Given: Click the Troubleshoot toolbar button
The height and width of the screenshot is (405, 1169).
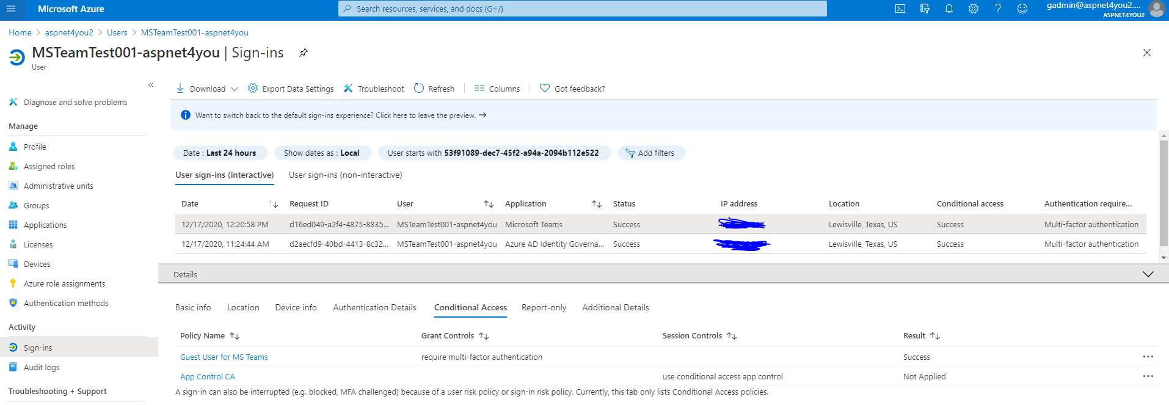Looking at the screenshot, I should point(373,89).
